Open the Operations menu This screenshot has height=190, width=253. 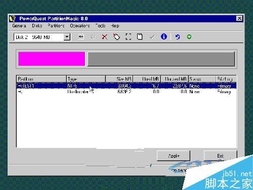pos(80,26)
